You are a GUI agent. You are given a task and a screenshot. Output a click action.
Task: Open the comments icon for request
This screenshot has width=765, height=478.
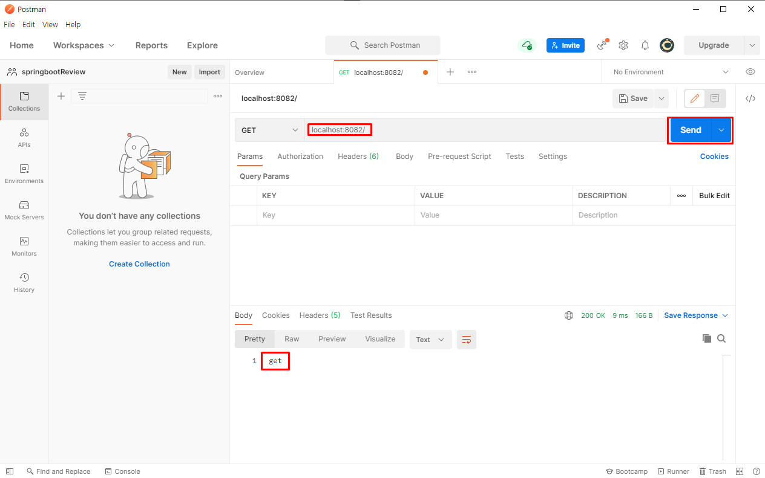715,99
